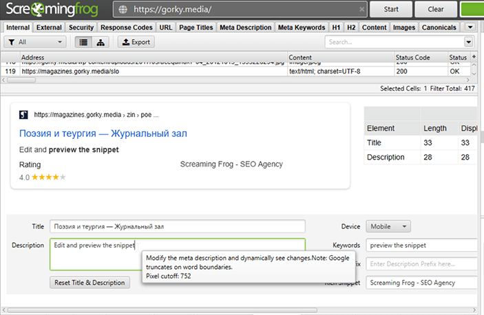The height and width of the screenshot is (315, 484).
Task: Sort by the Status Code column header
Action: (421, 57)
